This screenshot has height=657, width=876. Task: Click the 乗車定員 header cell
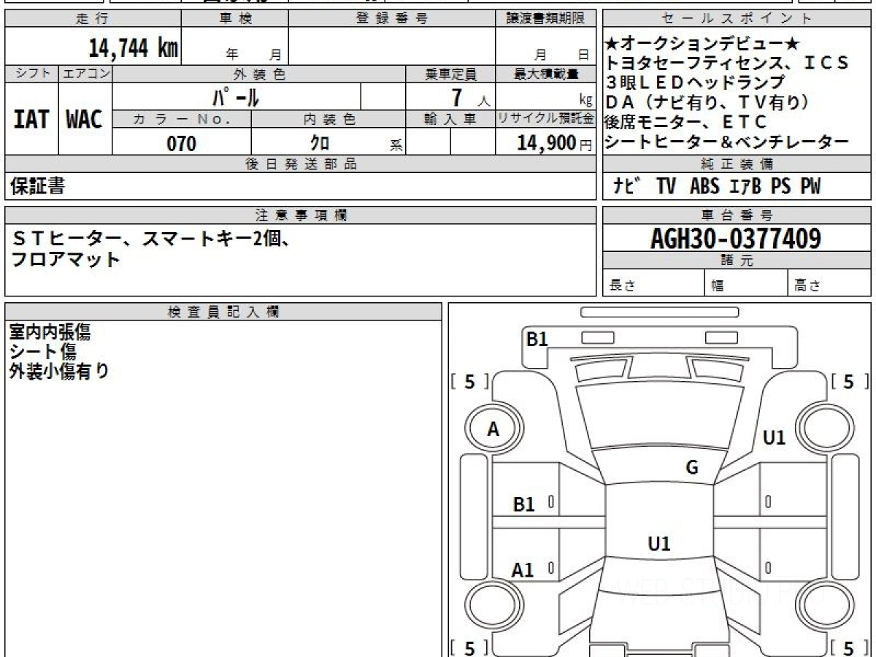pyautogui.click(x=450, y=74)
